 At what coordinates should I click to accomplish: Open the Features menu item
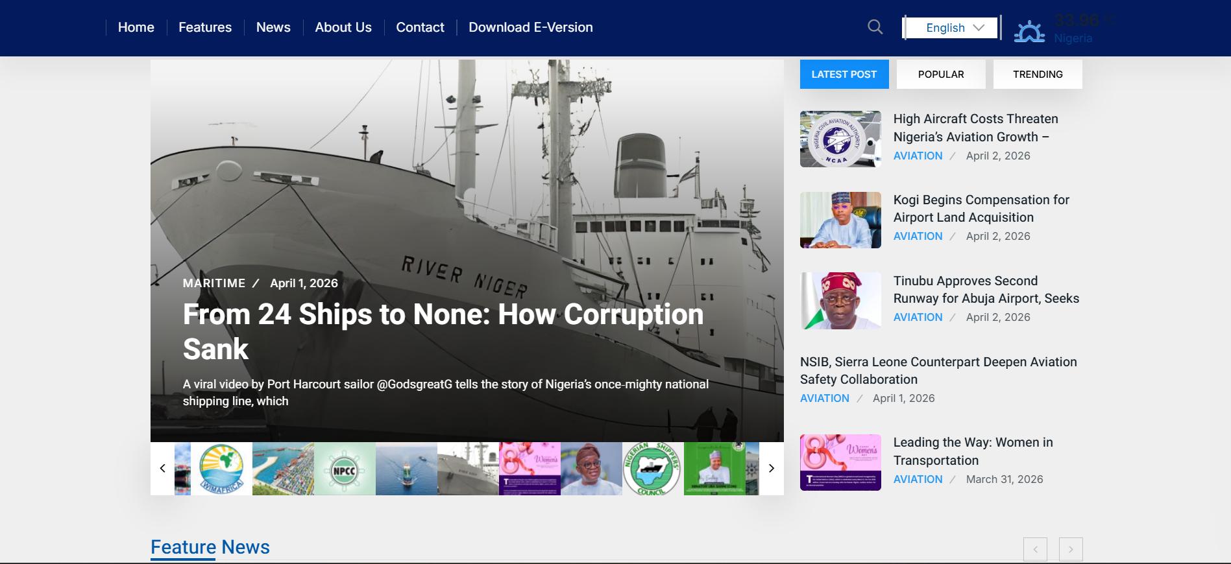click(x=205, y=27)
